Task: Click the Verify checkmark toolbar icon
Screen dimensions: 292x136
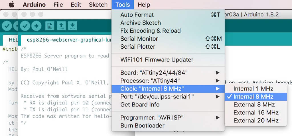Action: tap(25, 26)
